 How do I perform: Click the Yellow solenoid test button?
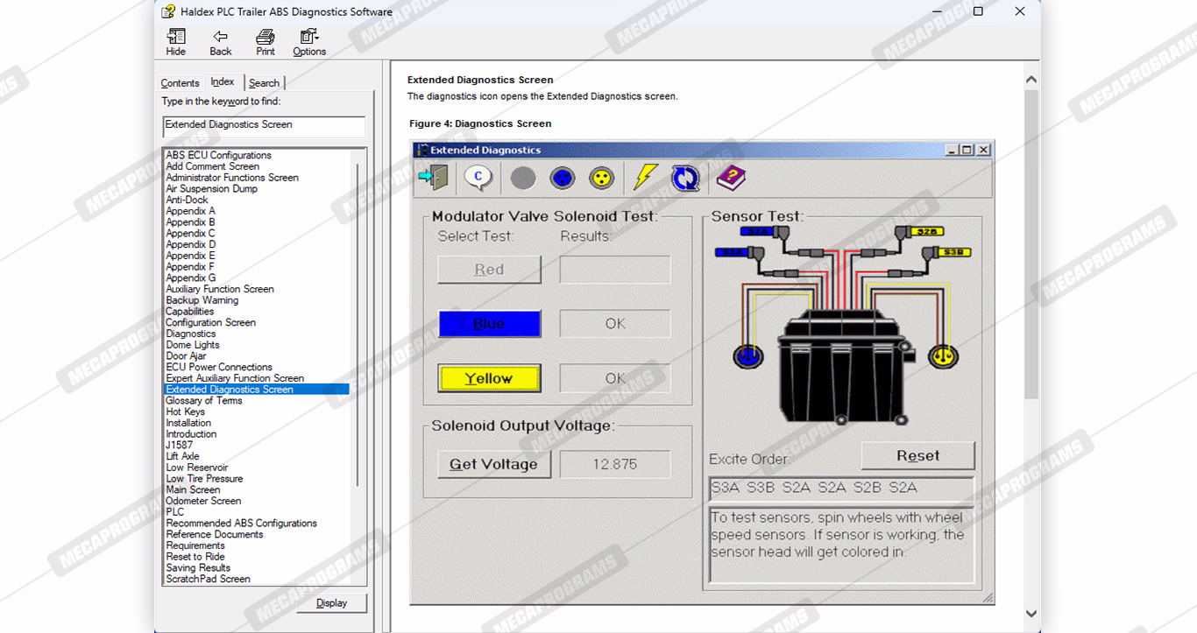489,378
